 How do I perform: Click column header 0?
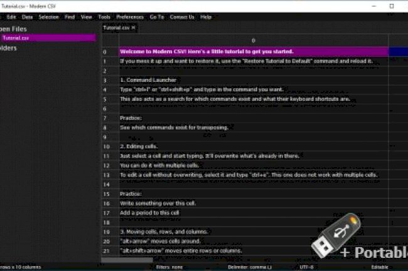point(254,41)
